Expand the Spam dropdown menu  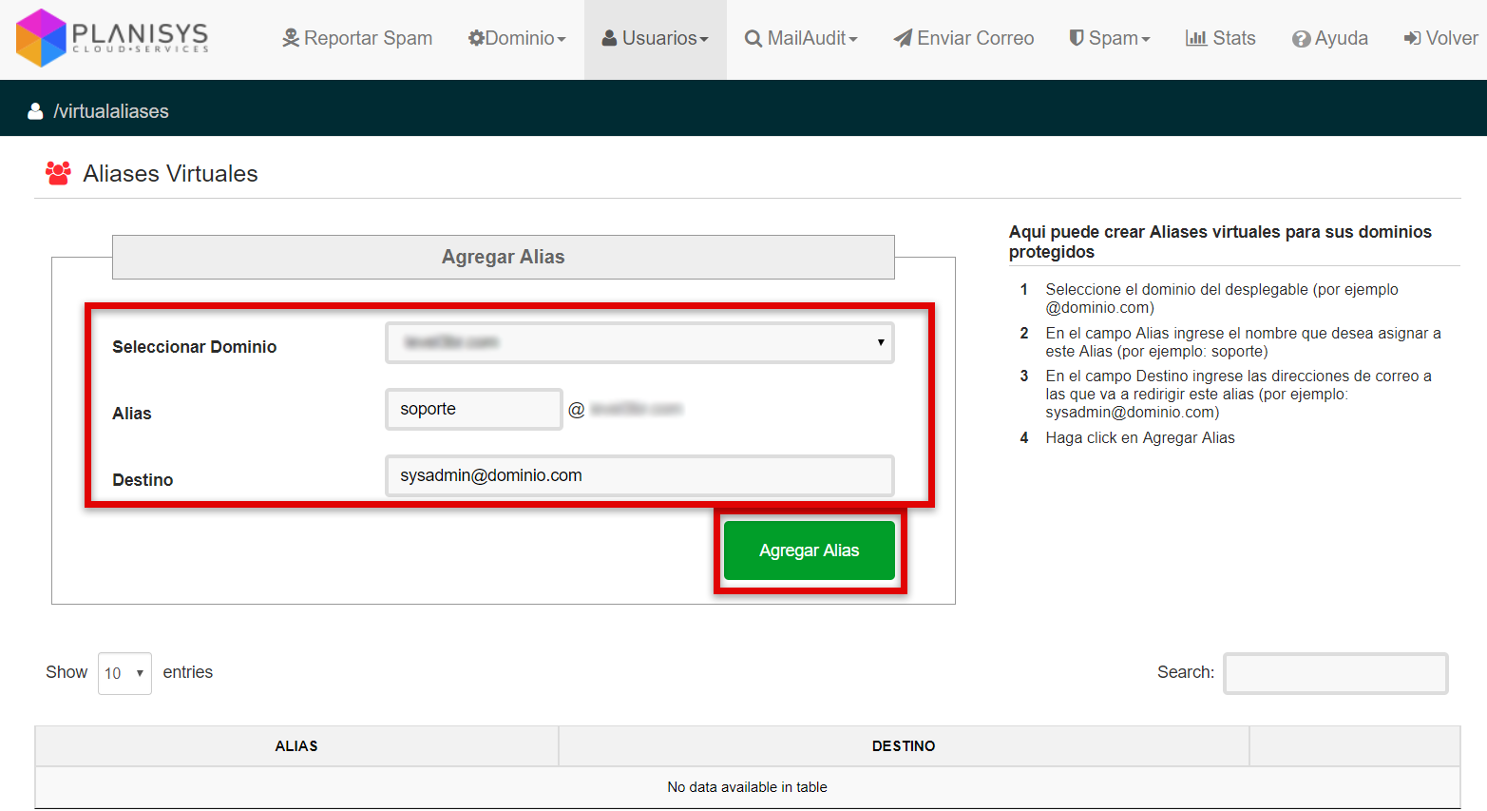tap(1110, 38)
